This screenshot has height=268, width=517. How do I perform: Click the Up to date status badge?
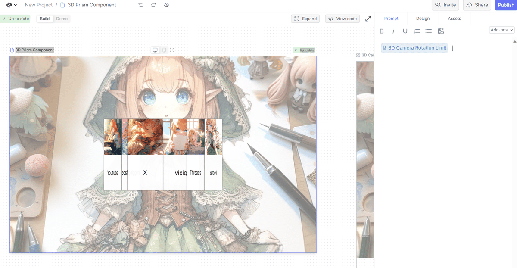(x=15, y=19)
